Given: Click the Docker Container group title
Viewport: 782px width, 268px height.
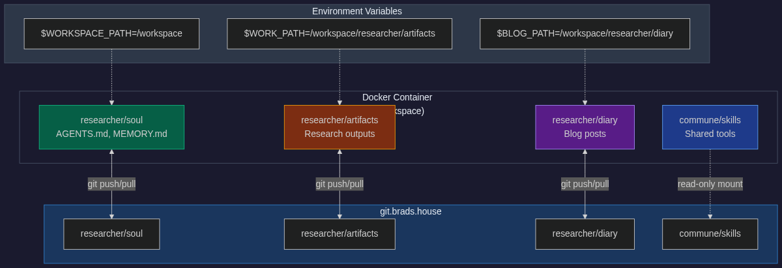Looking at the screenshot, I should (397, 97).
